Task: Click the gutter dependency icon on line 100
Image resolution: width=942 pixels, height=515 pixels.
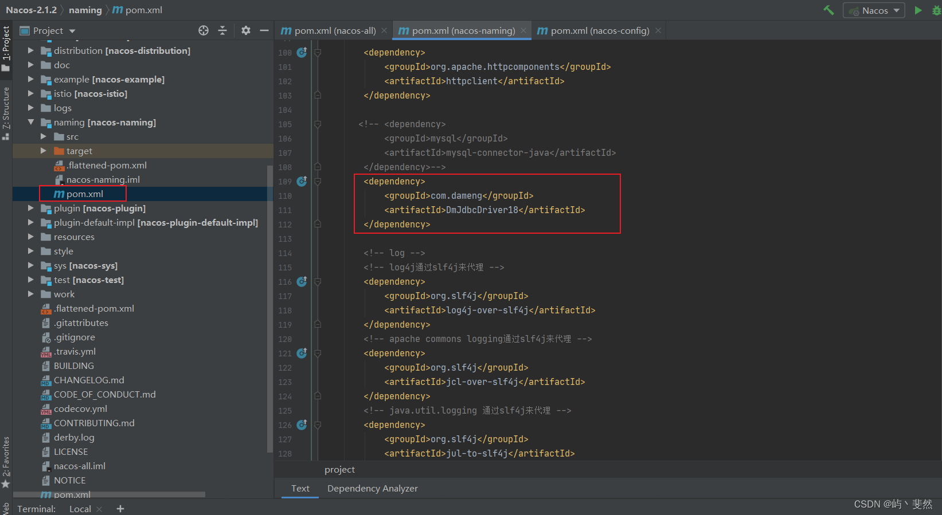Action: [302, 52]
